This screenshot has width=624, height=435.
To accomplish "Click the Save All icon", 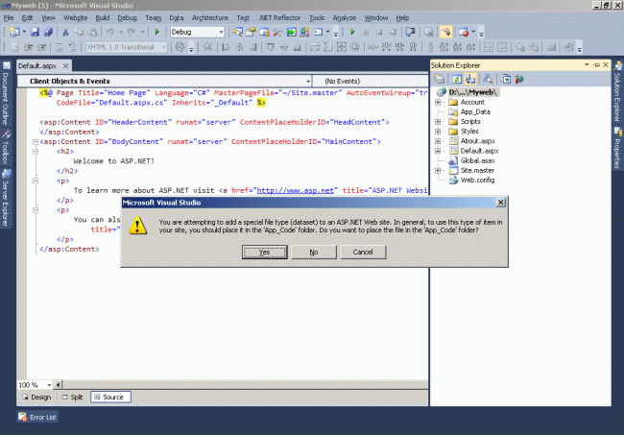I will [48, 32].
